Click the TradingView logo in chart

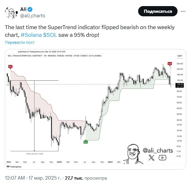click(14, 167)
